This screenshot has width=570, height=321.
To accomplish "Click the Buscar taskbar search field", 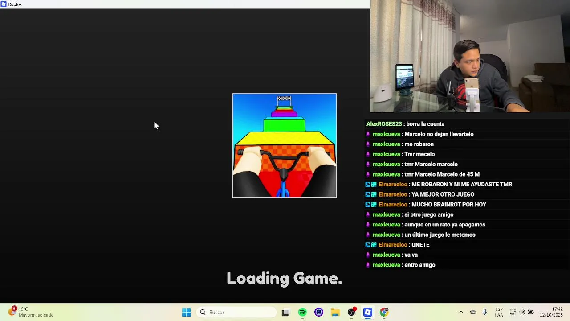I will point(237,312).
